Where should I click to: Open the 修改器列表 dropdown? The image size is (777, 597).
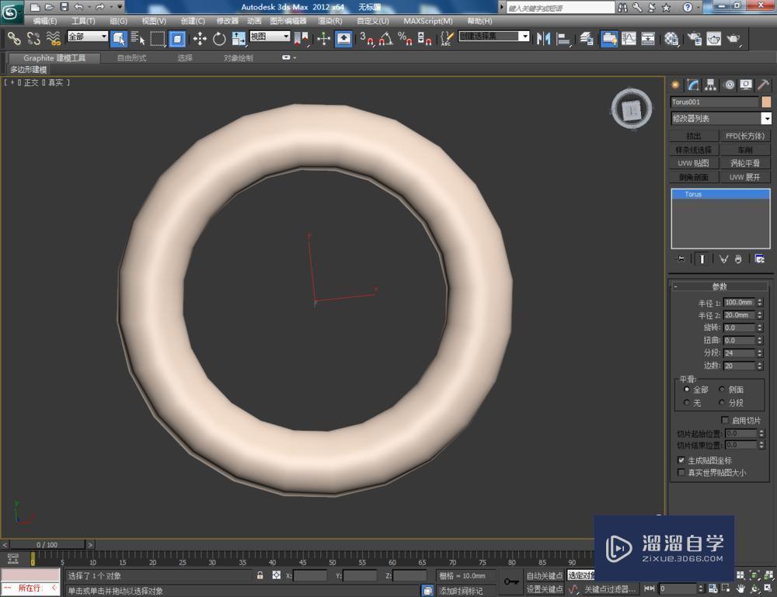719,118
